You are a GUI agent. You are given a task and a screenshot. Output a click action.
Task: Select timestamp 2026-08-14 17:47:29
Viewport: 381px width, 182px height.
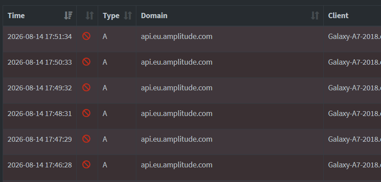point(40,139)
